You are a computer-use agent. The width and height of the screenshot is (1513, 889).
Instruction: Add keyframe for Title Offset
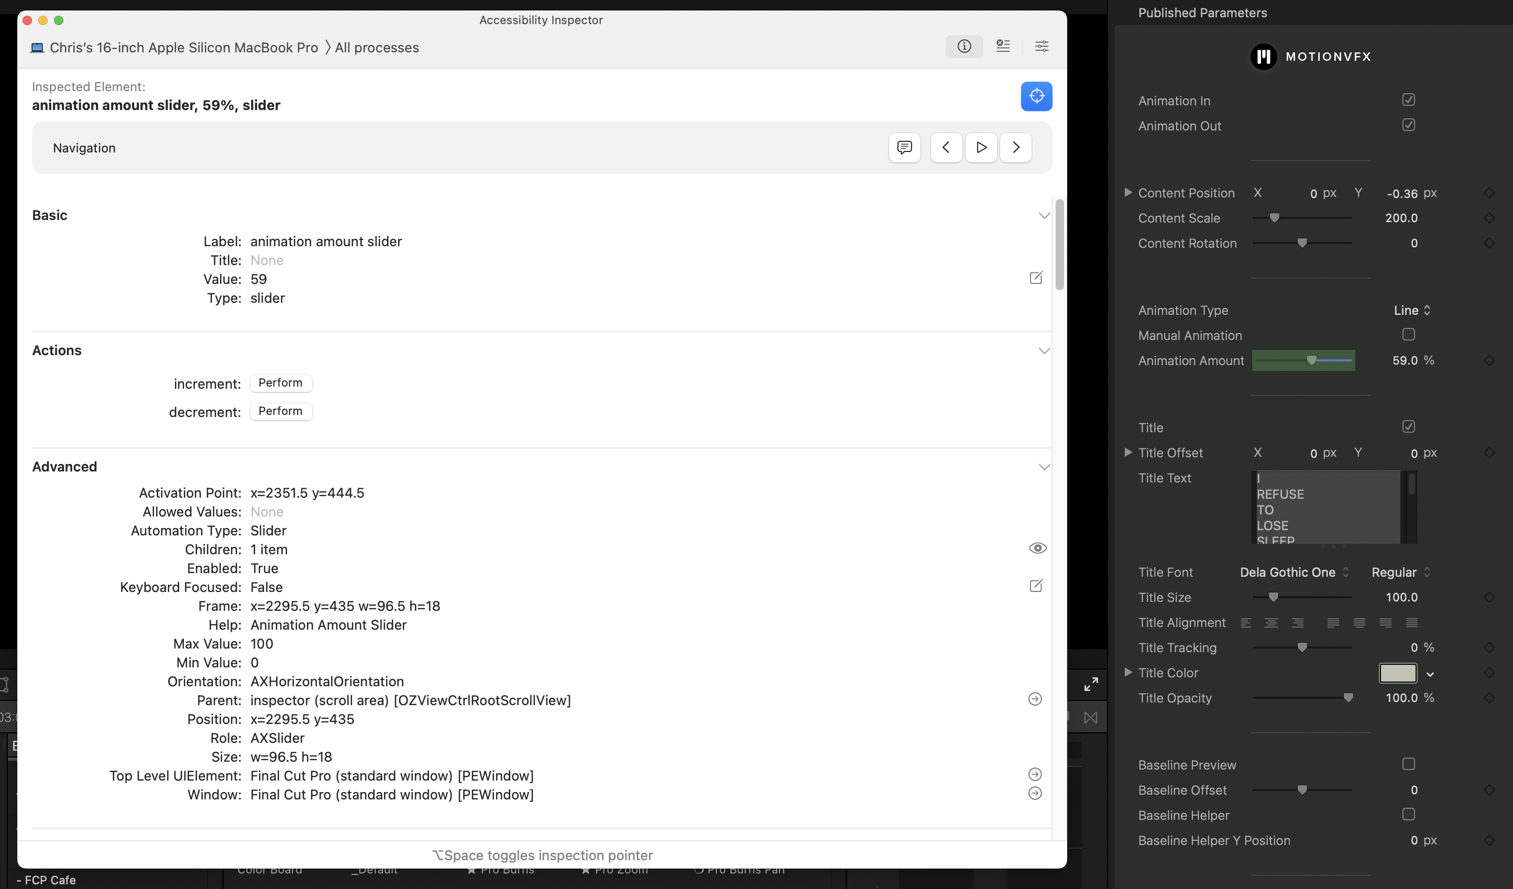1489,453
